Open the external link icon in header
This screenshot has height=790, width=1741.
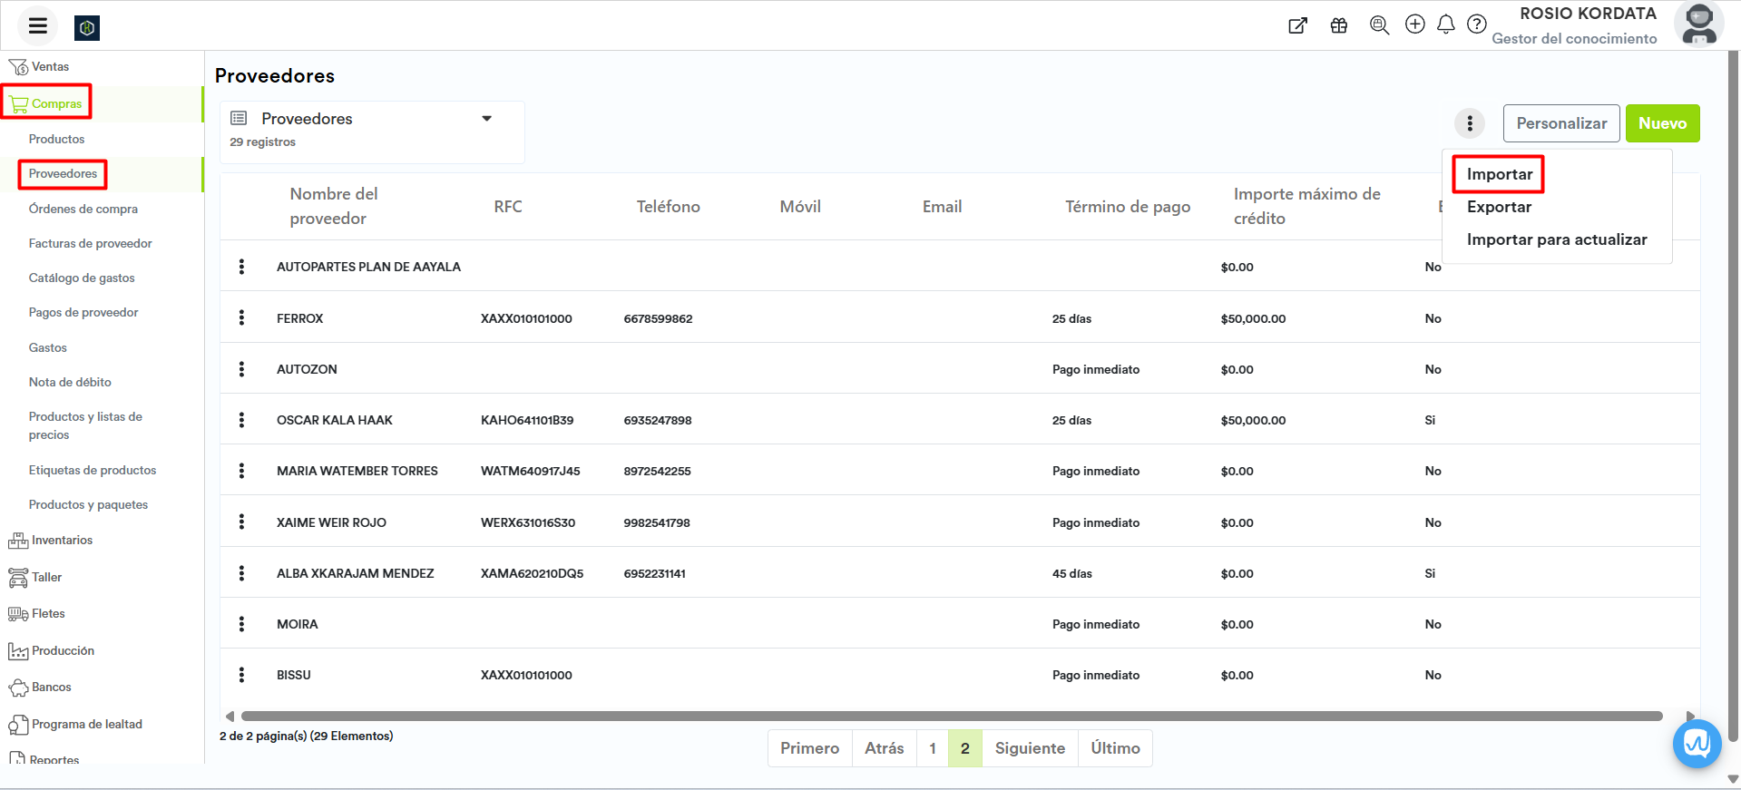coord(1298,25)
